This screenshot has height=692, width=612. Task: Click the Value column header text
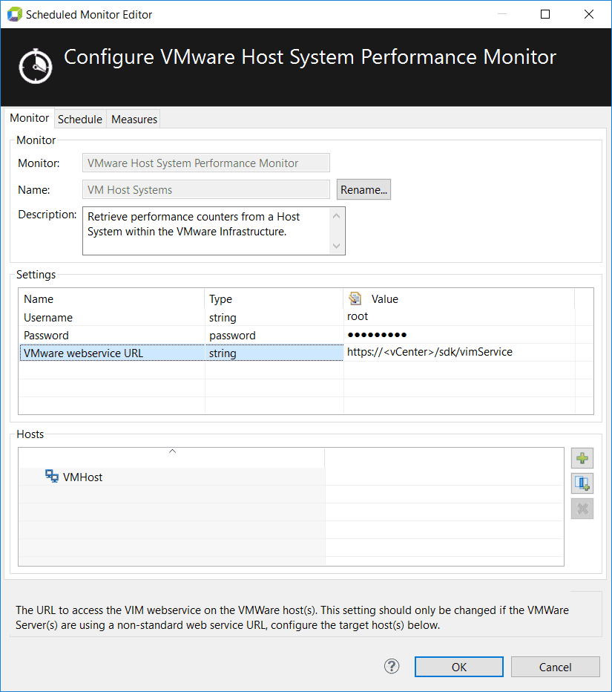[384, 298]
